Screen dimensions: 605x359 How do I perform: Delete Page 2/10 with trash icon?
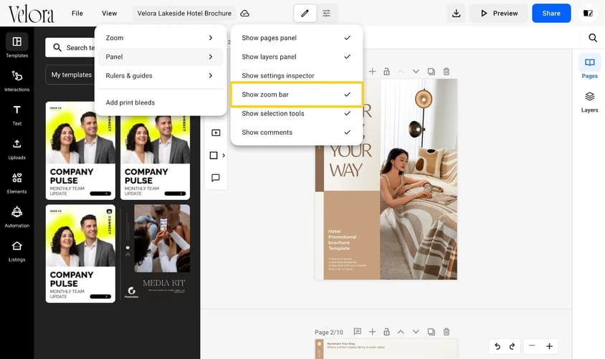pyautogui.click(x=447, y=332)
